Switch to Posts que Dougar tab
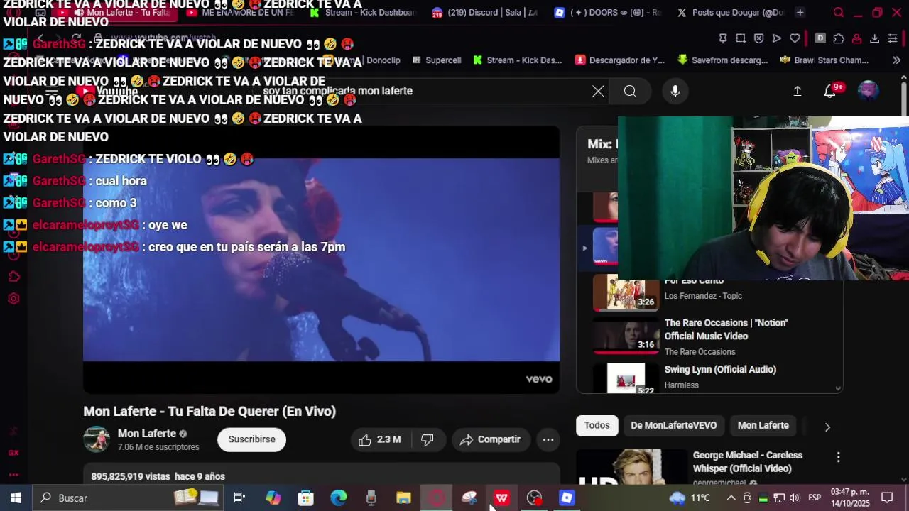The height and width of the screenshot is (511, 909). pos(731,13)
